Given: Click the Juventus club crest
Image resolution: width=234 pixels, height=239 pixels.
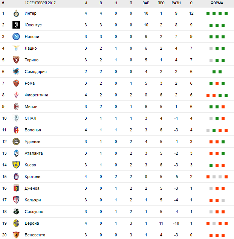Looking at the screenshot, I should point(16,25).
